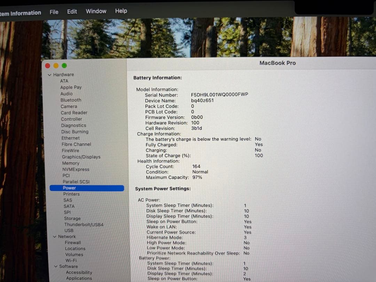This screenshot has width=376, height=282.
Task: Open the File menu
Action: [54, 11]
